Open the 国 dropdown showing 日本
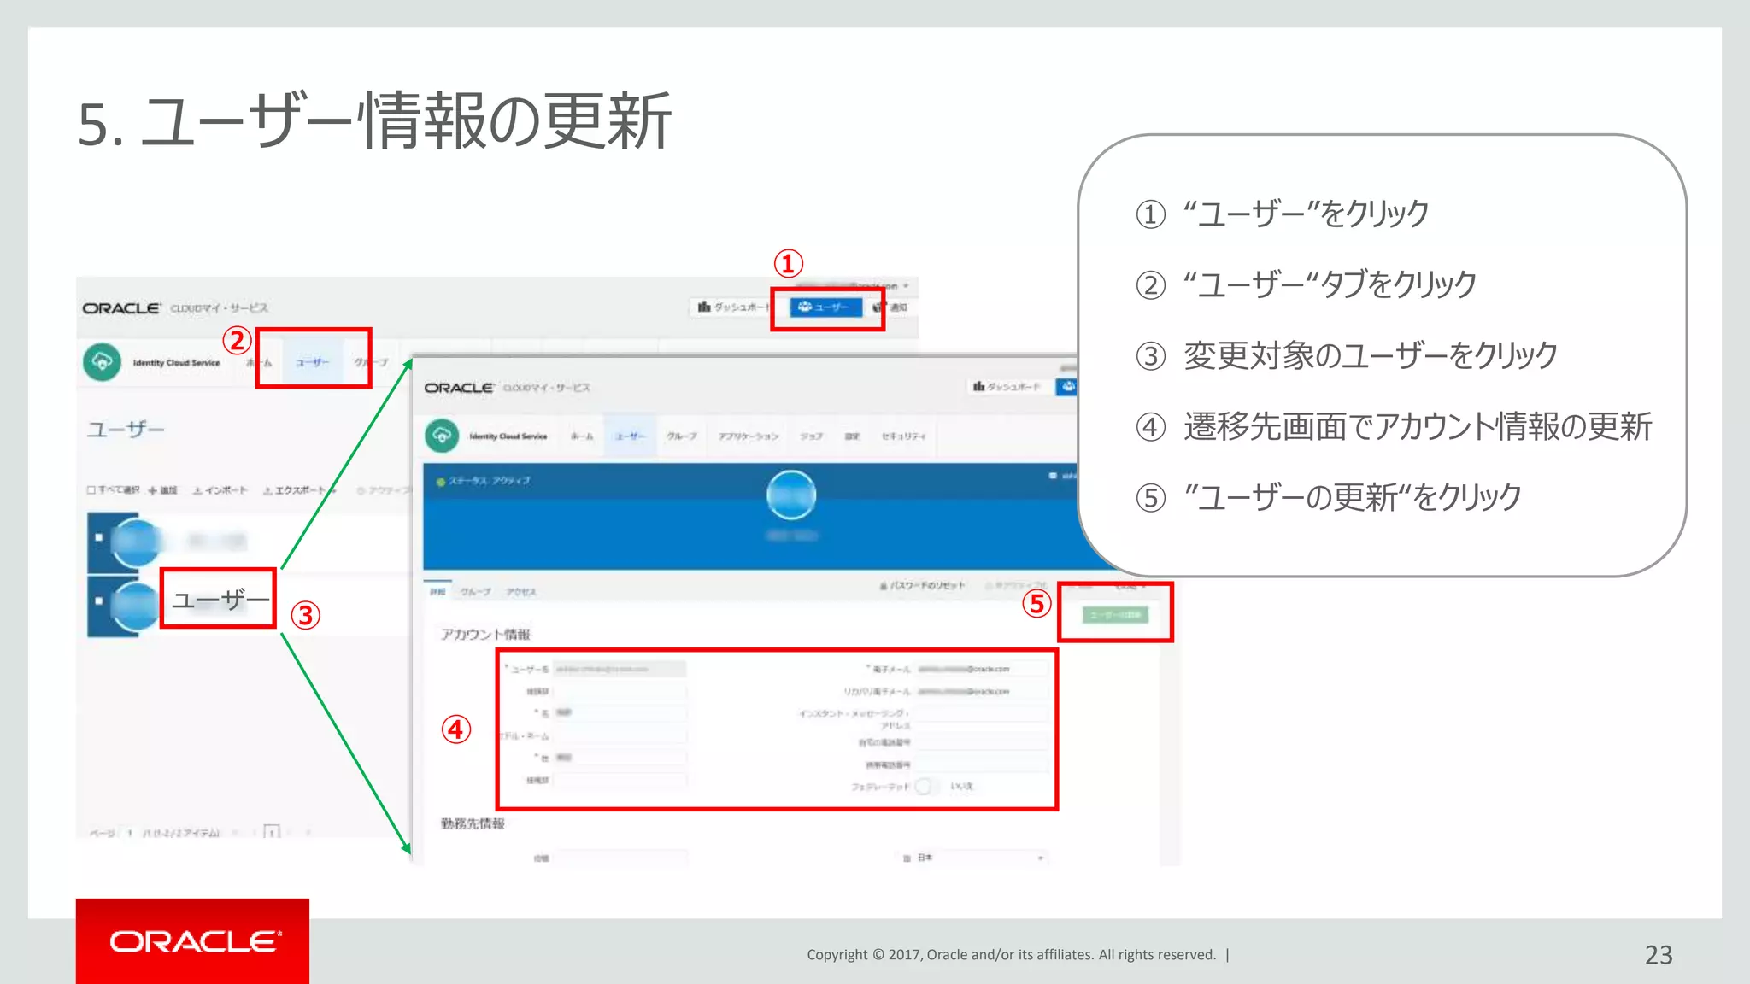The image size is (1750, 984). point(982,857)
